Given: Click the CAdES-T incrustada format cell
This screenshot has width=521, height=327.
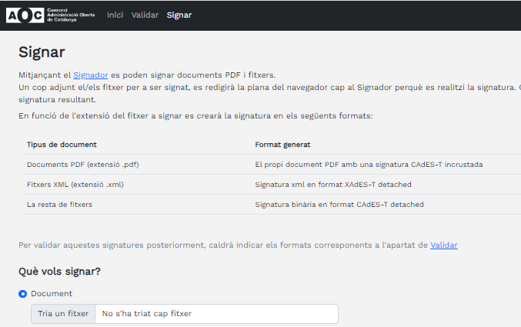Looking at the screenshot, I should 369,165.
